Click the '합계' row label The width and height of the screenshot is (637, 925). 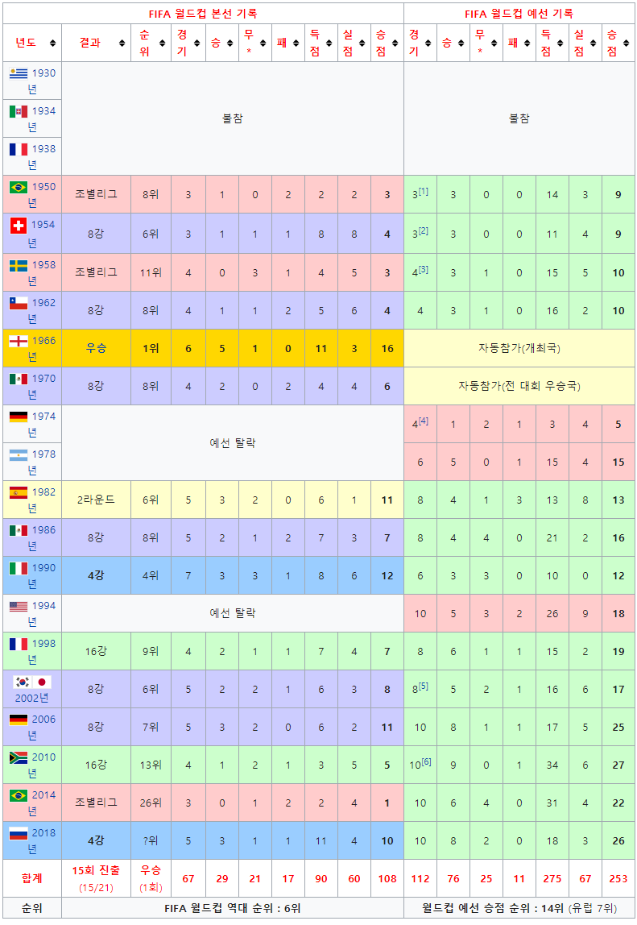[x=32, y=878]
